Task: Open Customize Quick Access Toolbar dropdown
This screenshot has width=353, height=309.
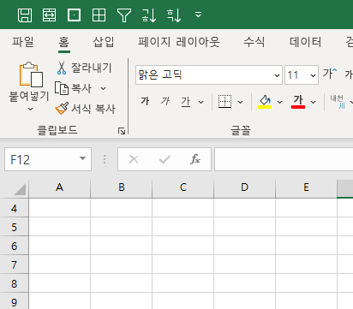Action: [x=199, y=15]
